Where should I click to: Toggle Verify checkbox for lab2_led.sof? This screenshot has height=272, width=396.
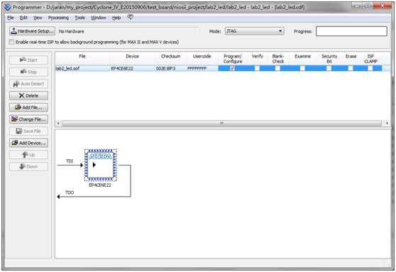click(x=257, y=68)
